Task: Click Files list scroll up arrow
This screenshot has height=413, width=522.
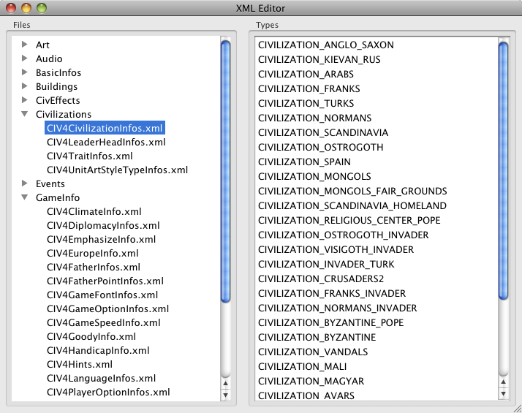Action: (x=225, y=383)
